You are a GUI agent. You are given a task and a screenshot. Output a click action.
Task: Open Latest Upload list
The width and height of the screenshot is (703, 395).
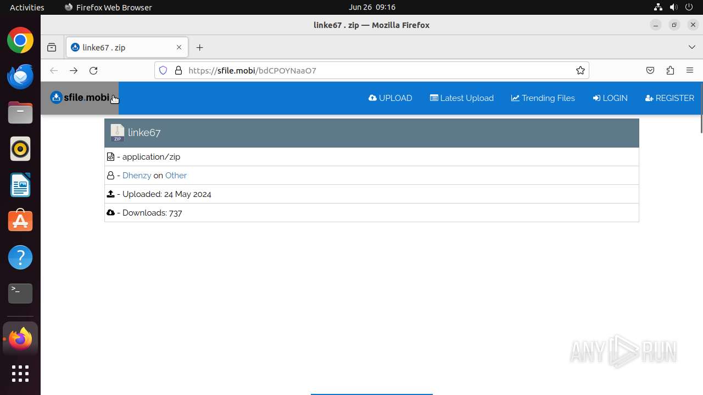tap(462, 98)
